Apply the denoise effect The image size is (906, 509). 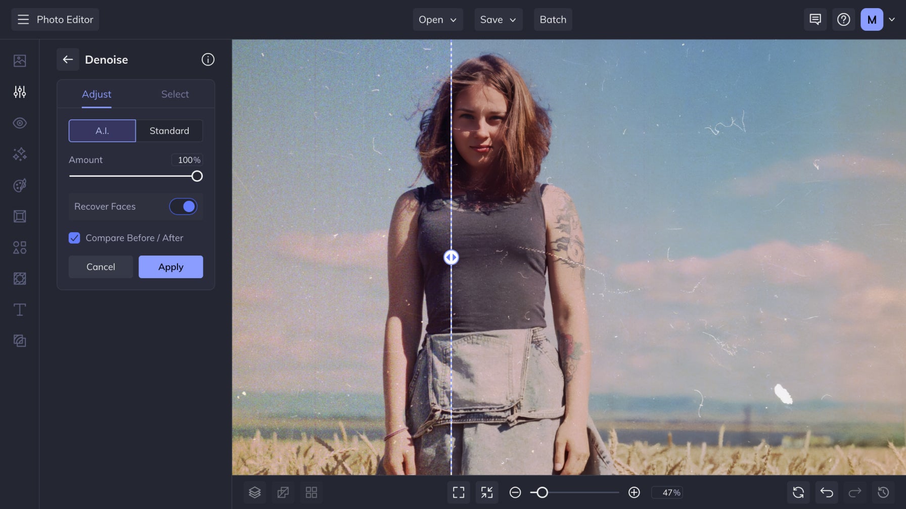click(x=170, y=267)
